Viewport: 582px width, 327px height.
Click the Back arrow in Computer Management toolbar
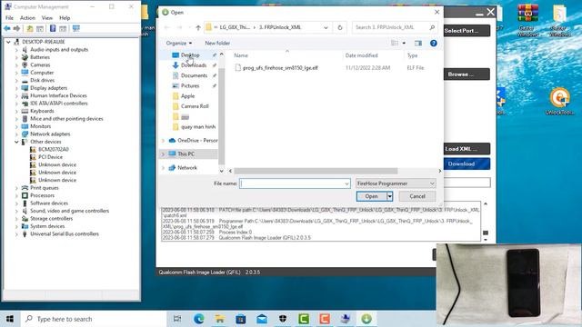(x=7, y=28)
